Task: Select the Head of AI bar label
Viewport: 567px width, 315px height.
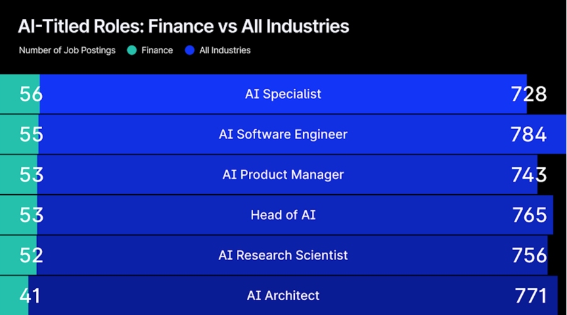Action: coord(283,215)
